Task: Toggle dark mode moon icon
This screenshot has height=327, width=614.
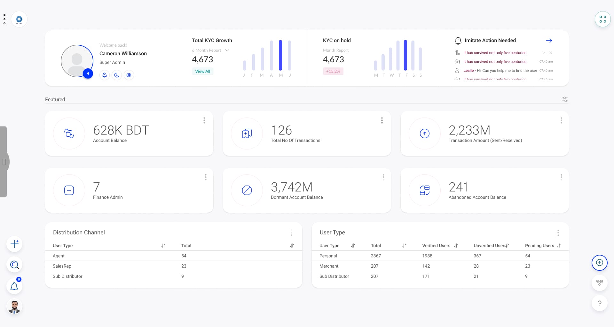Action: click(117, 75)
